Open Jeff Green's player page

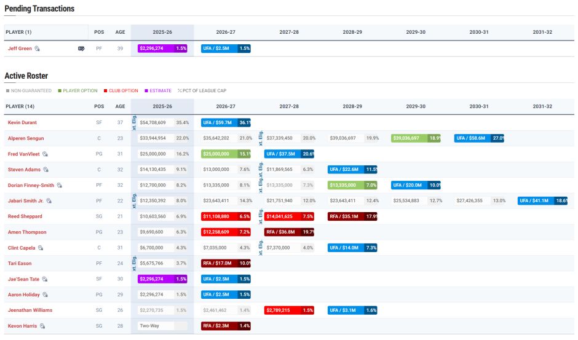(20, 49)
